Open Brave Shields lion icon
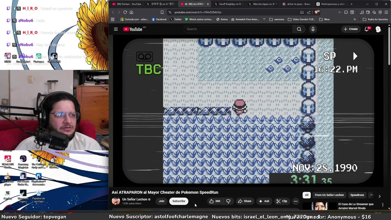Image resolution: width=391 pixels, height=220 pixels. [x=316, y=12]
